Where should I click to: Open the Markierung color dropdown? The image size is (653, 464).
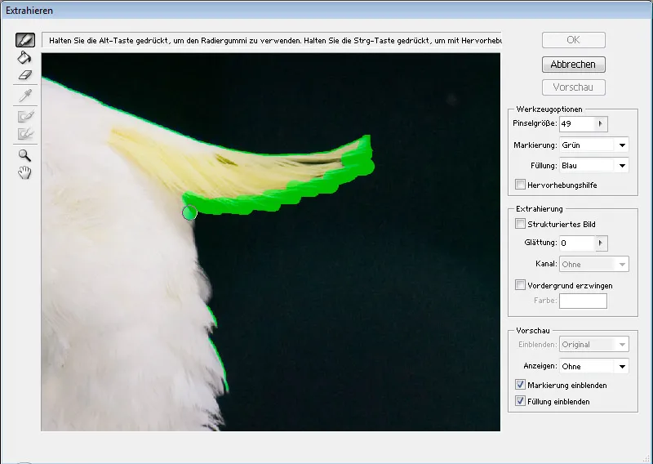point(594,145)
